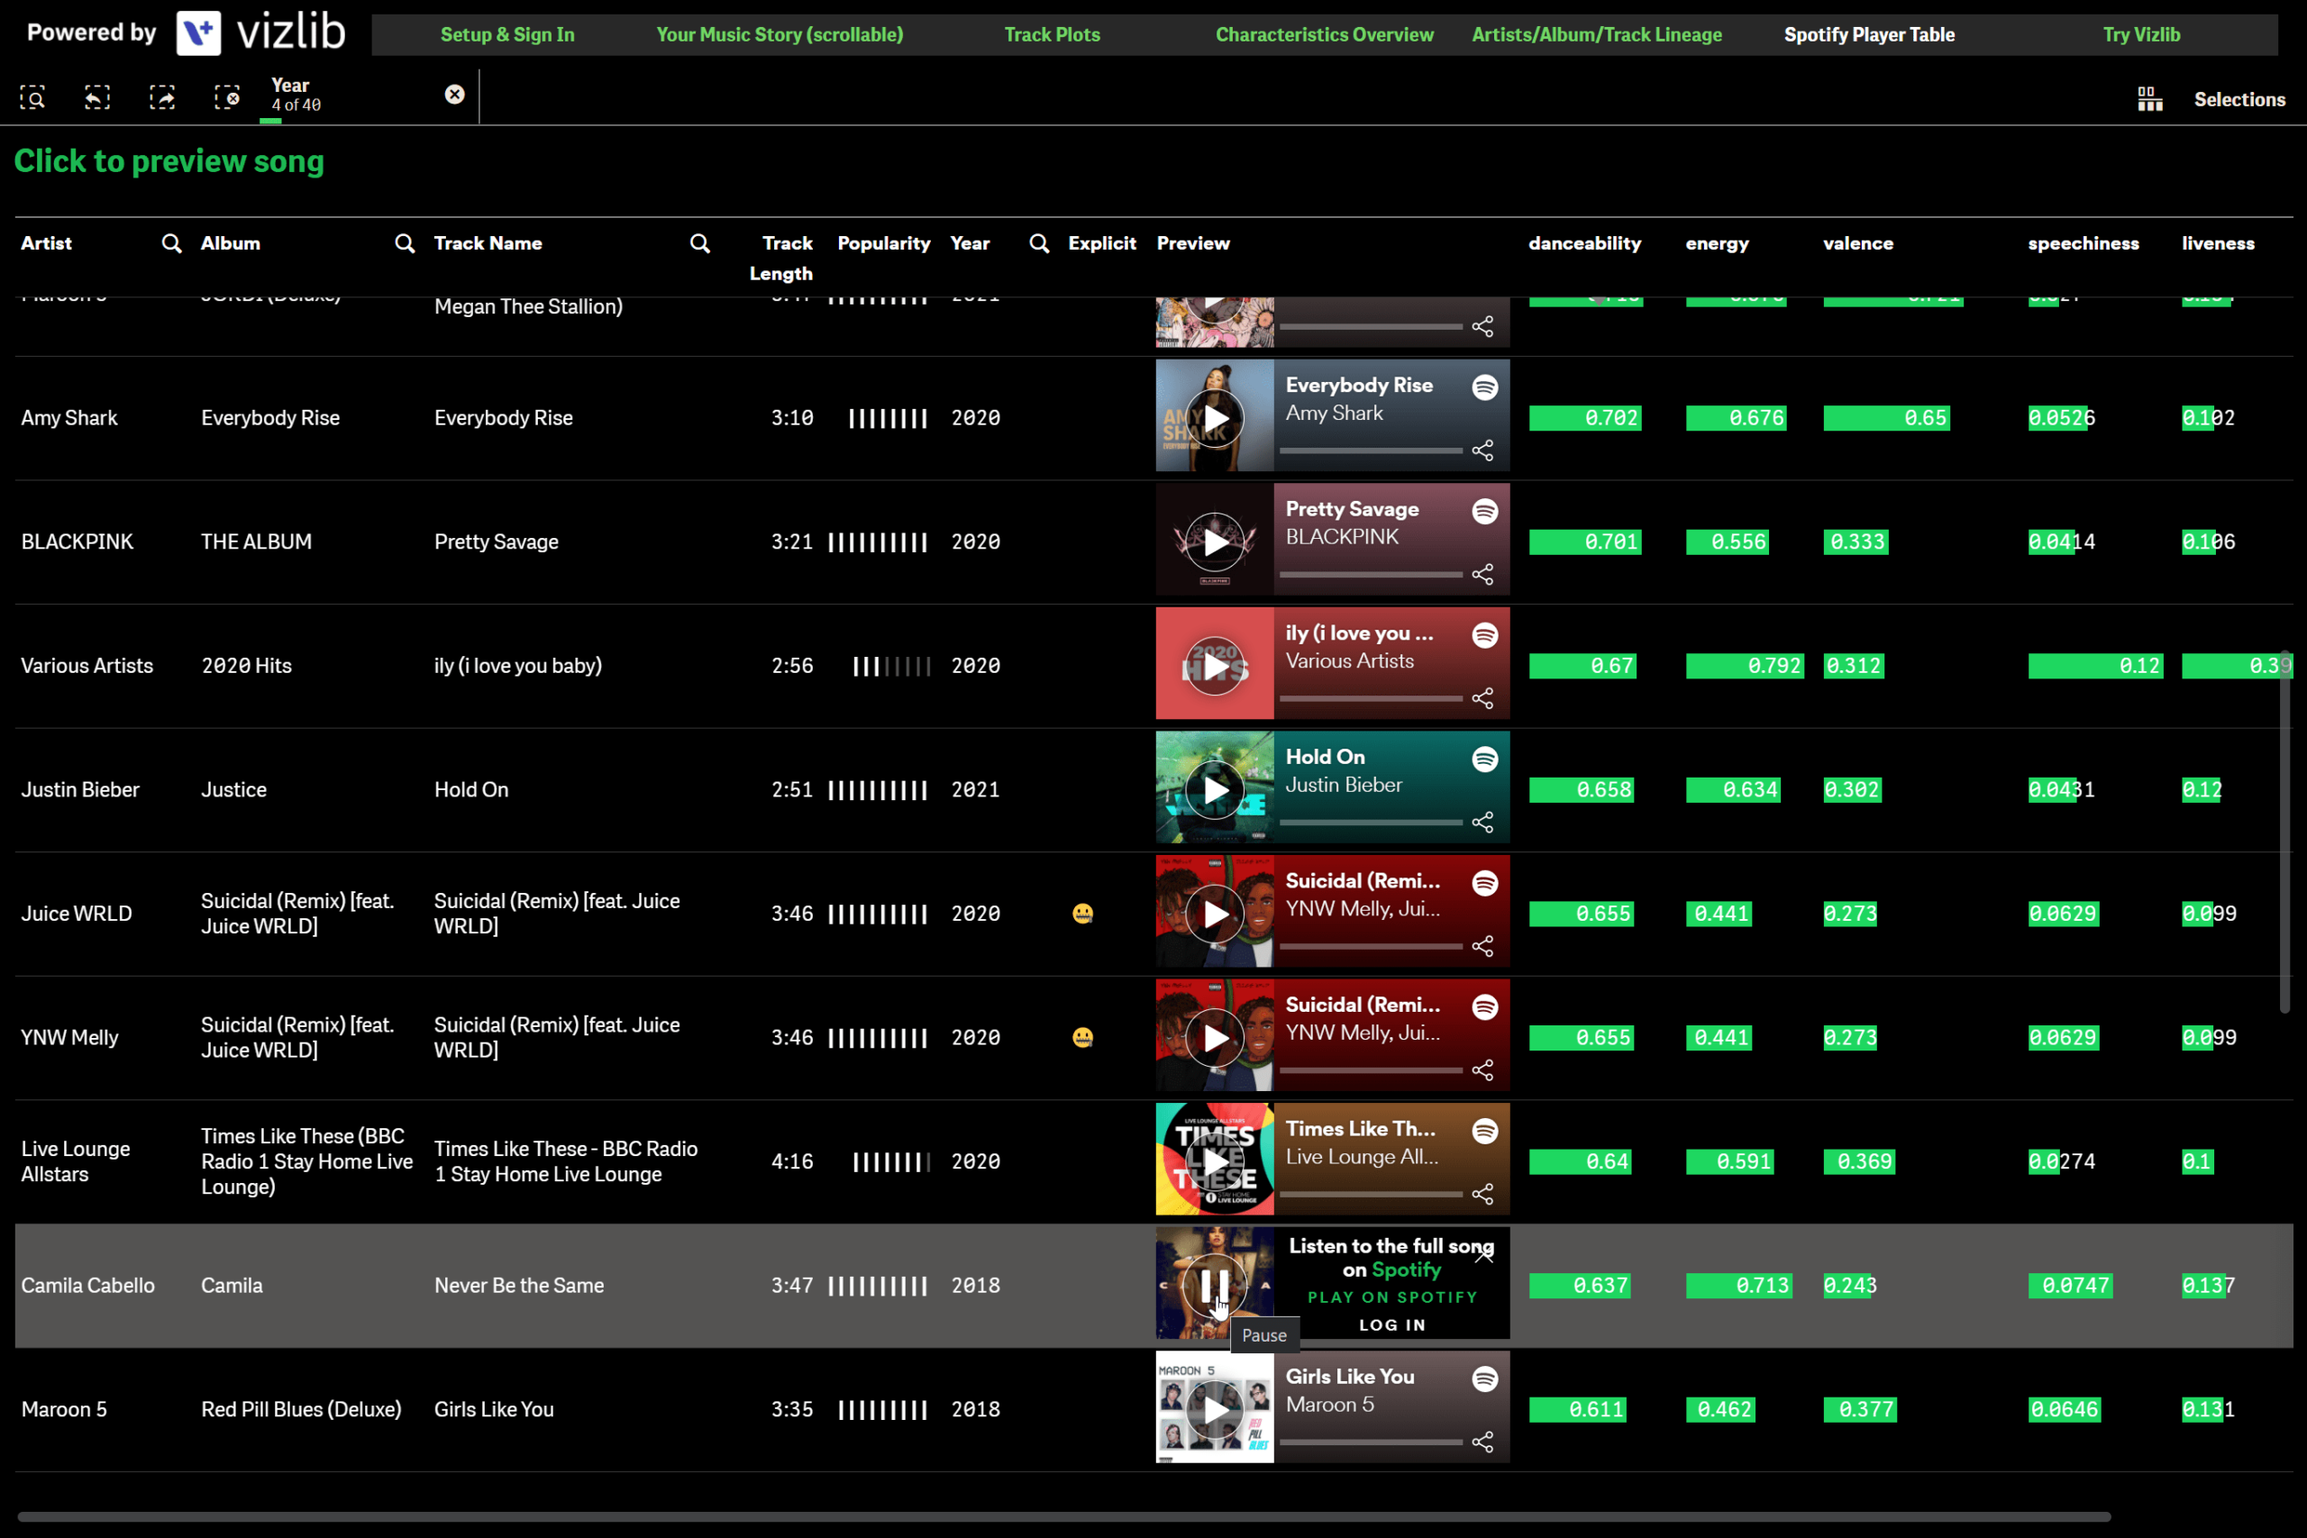Click the vertical scrollbar on right
Viewport: 2307px width, 1538px height.
click(x=2284, y=832)
